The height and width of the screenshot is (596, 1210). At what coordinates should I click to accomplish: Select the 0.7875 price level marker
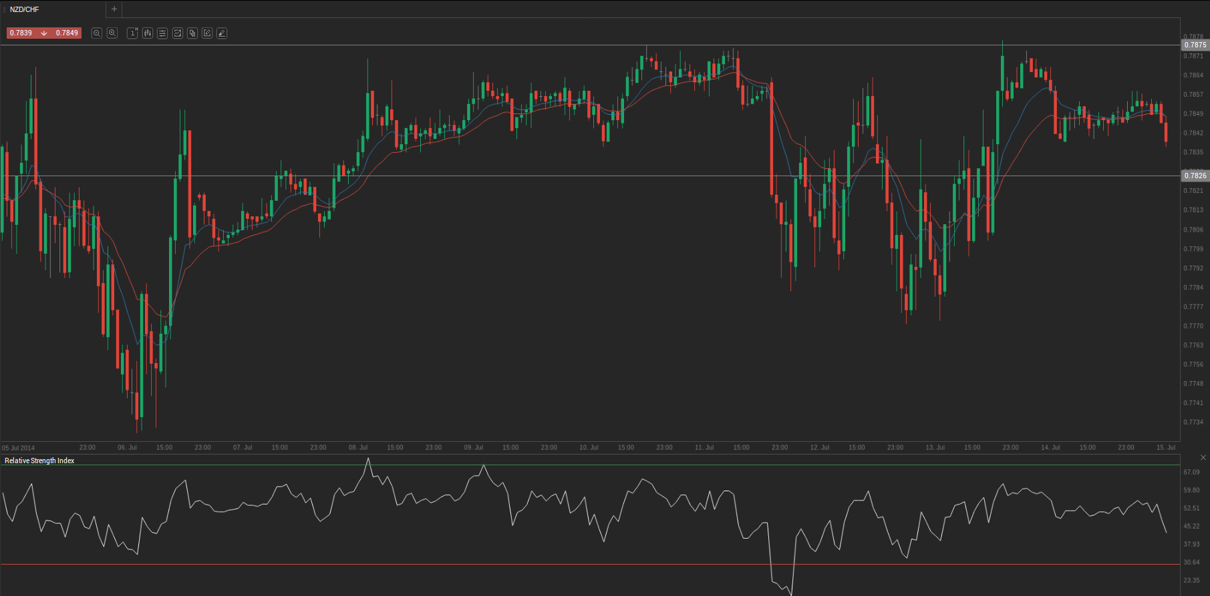1195,45
